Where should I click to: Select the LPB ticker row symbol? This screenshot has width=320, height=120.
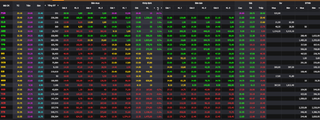pos(3,58)
